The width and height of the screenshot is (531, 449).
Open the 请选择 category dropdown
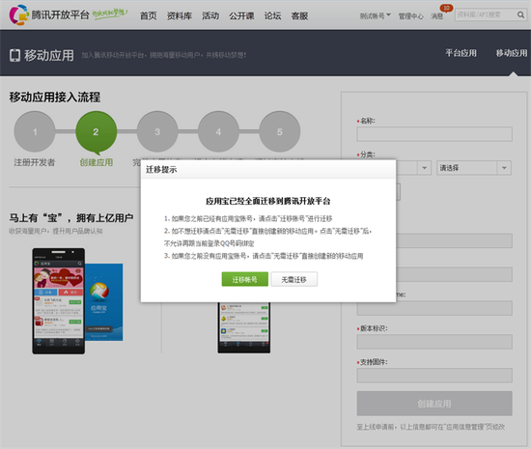(474, 168)
